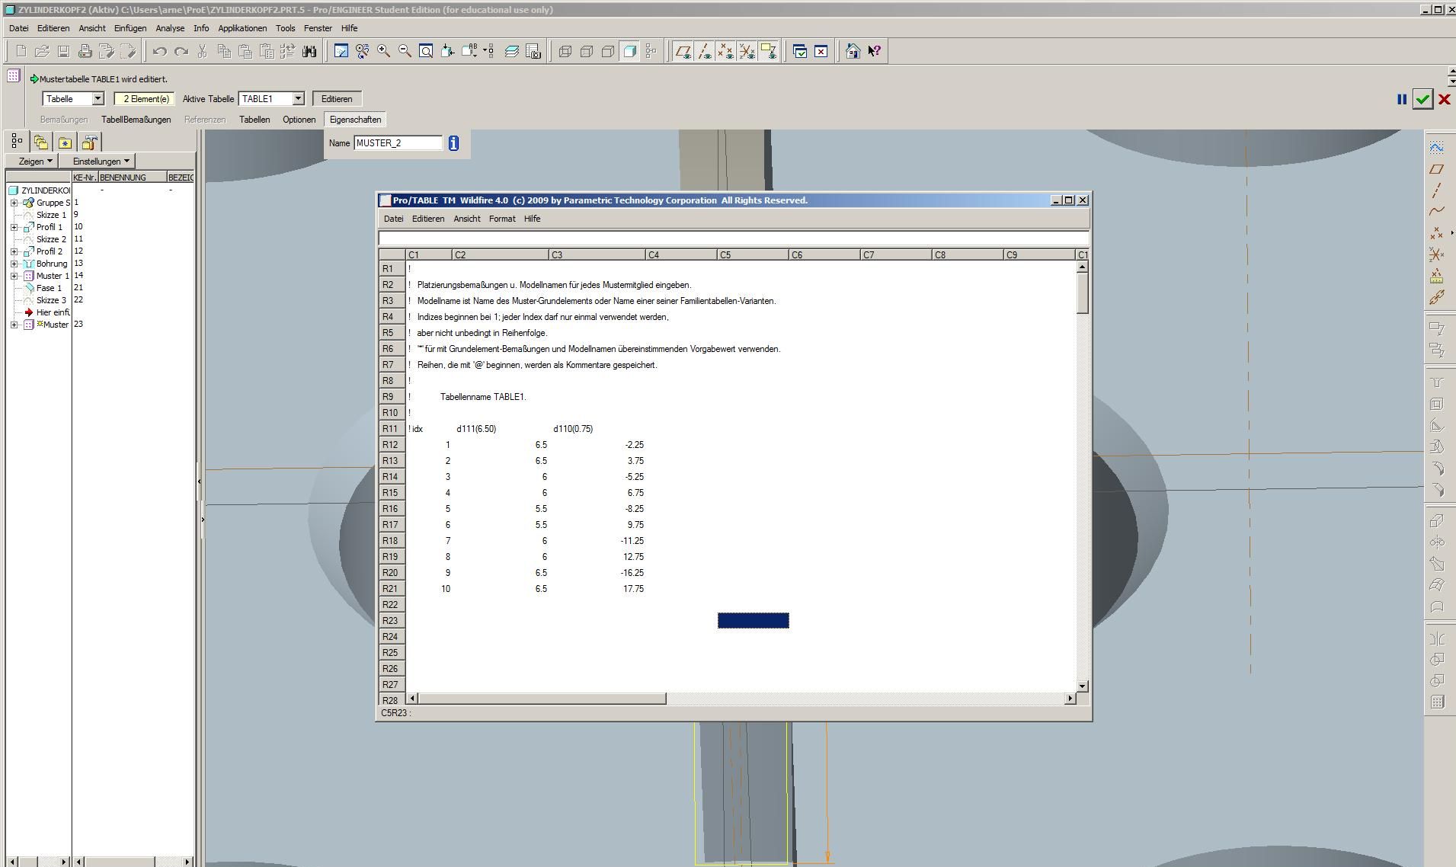
Task: Open the print icon in toolbar
Action: pyautogui.click(x=85, y=51)
